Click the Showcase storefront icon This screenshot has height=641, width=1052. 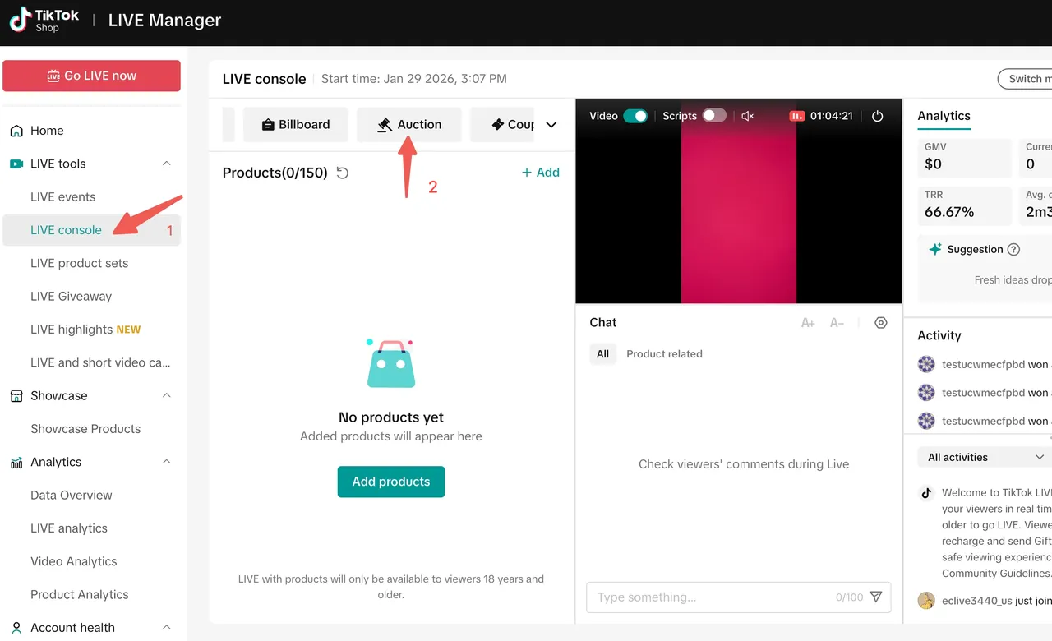[16, 396]
